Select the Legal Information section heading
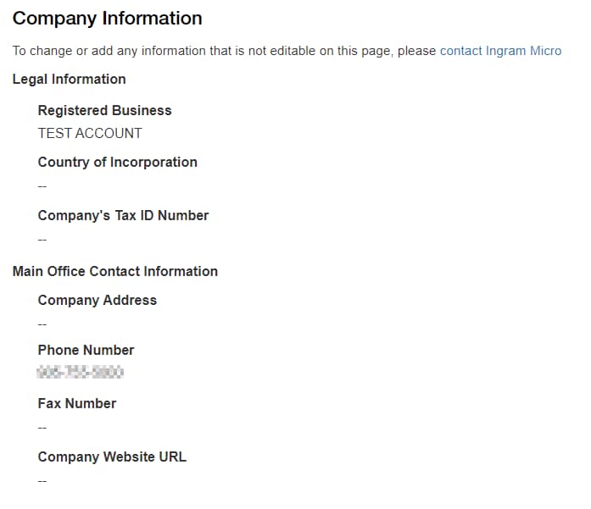Viewport: 591px width, 509px height. coord(70,79)
